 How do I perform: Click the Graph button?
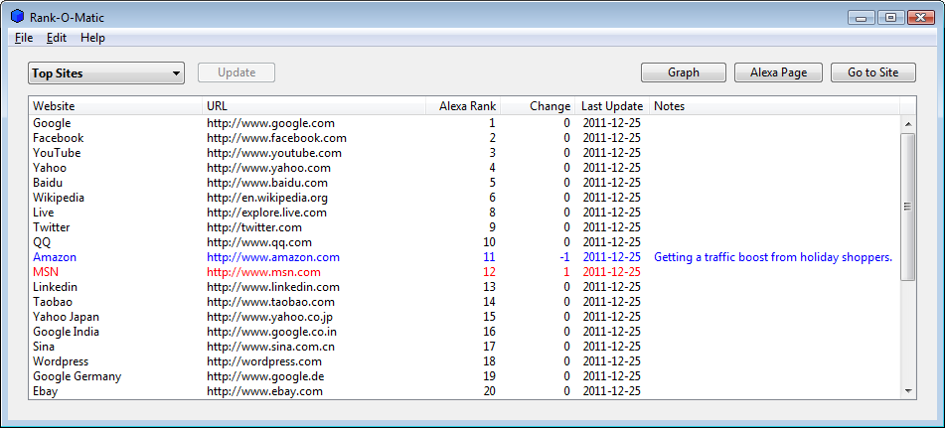point(684,72)
